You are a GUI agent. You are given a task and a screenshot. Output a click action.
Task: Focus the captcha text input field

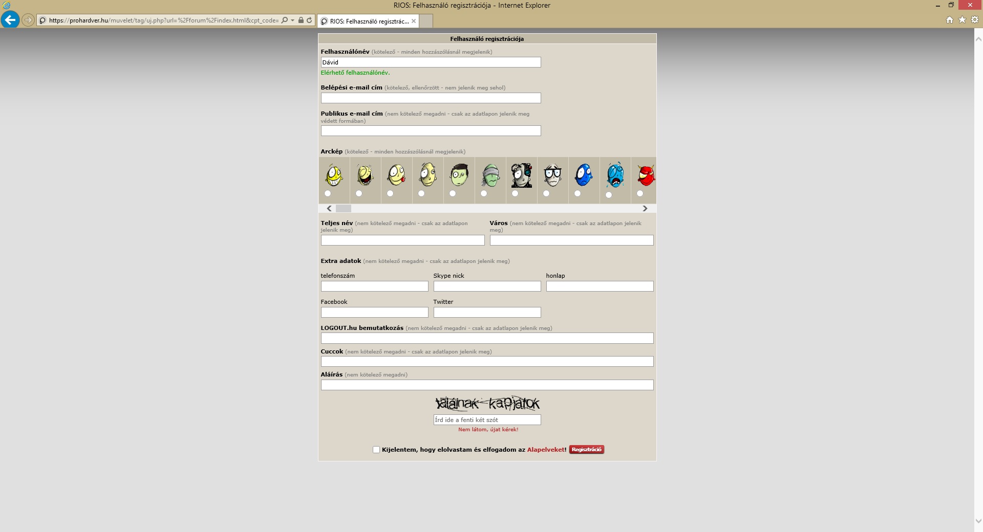pos(487,420)
